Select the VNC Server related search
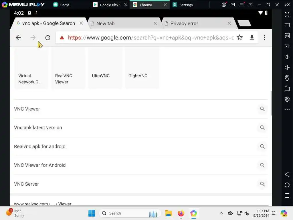 (x=141, y=184)
